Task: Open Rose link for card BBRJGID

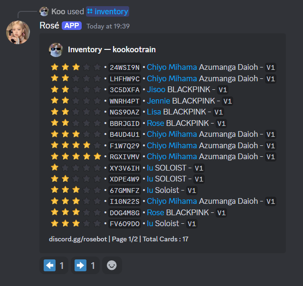Action: click(x=155, y=124)
